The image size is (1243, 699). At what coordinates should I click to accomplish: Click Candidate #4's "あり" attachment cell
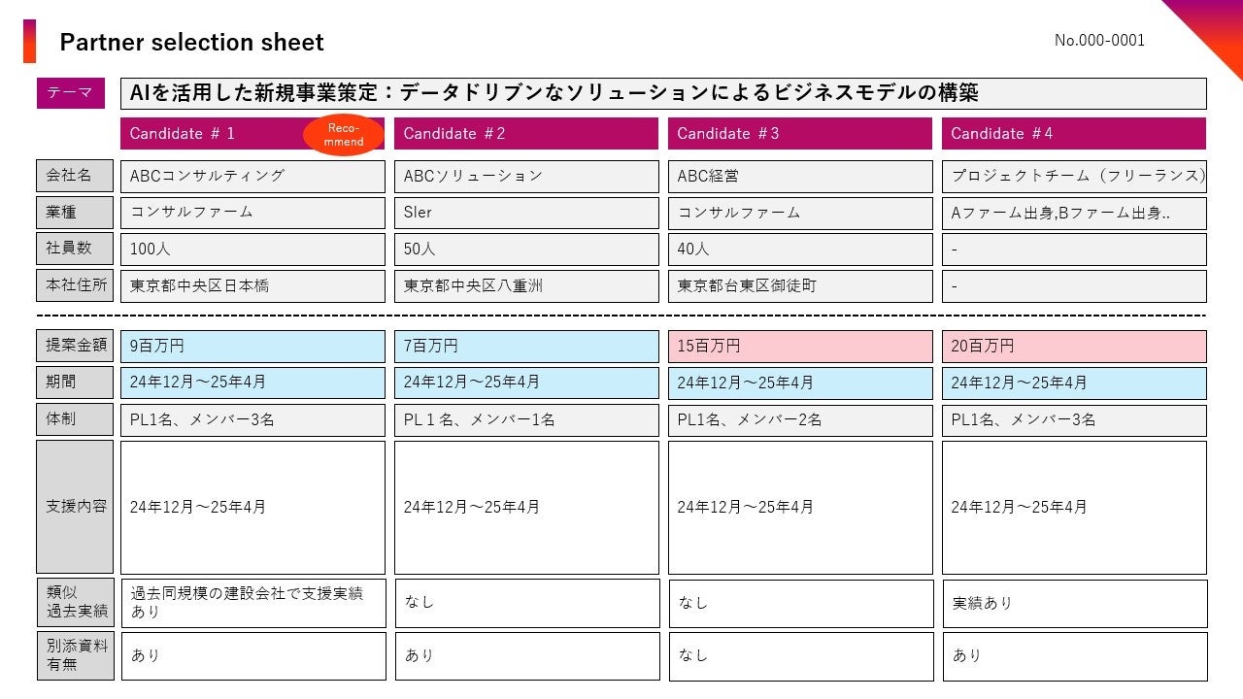[x=1075, y=656]
